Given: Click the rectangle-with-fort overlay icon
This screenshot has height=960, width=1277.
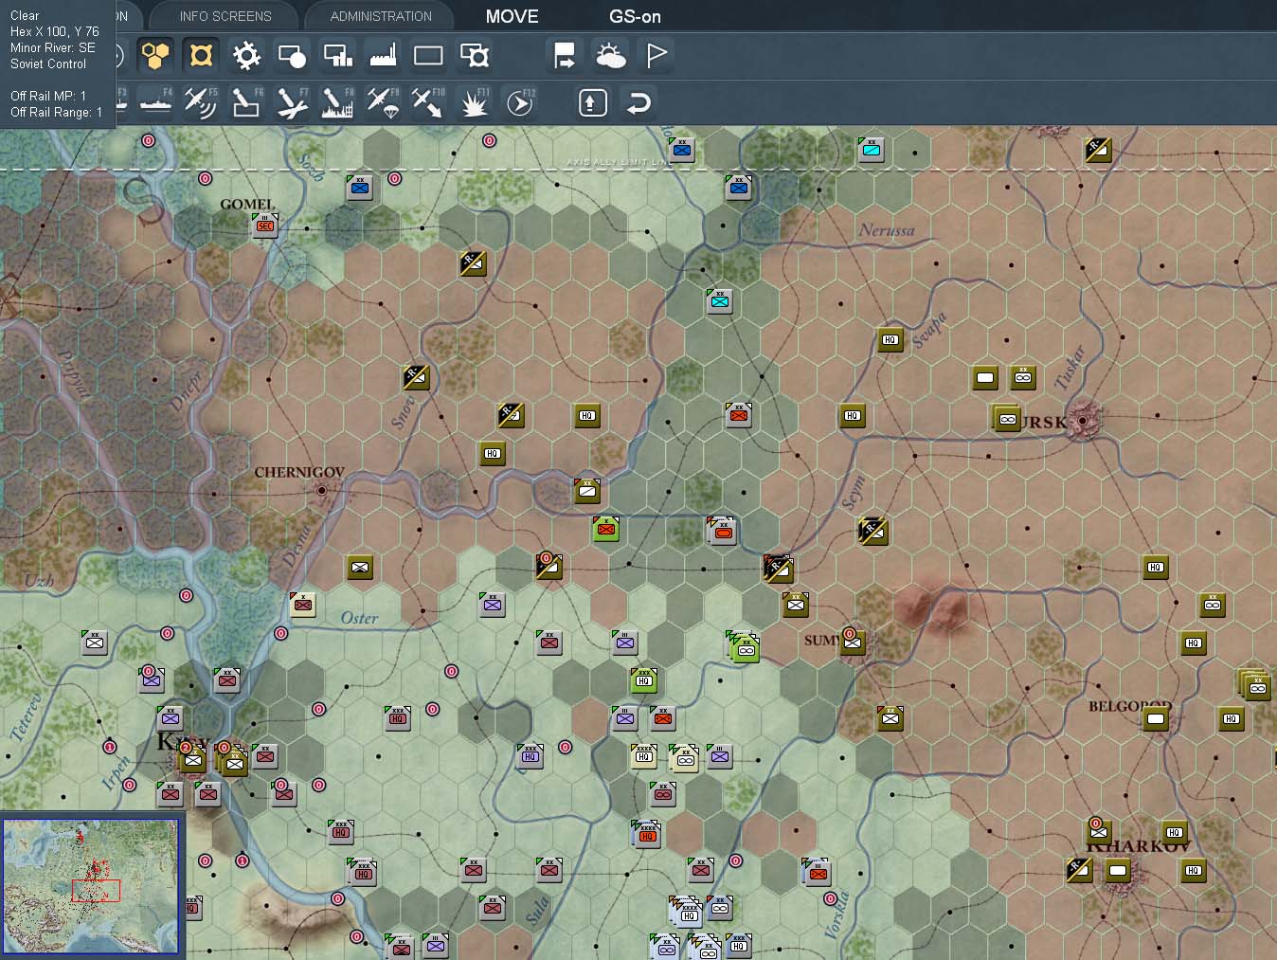Looking at the screenshot, I should (x=474, y=55).
